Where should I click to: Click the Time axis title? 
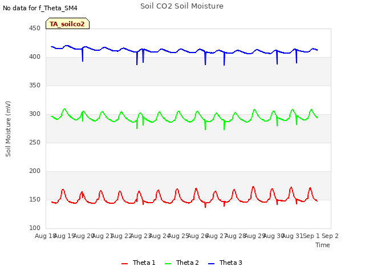coord(323,245)
